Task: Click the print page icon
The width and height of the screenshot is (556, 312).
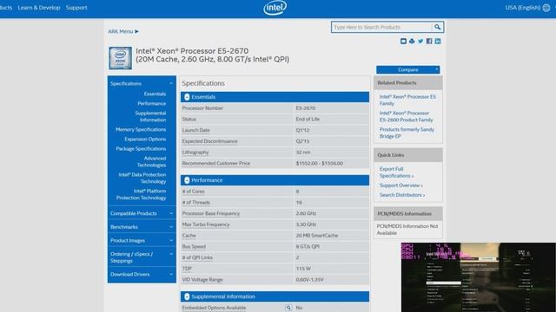Action: coord(412,41)
